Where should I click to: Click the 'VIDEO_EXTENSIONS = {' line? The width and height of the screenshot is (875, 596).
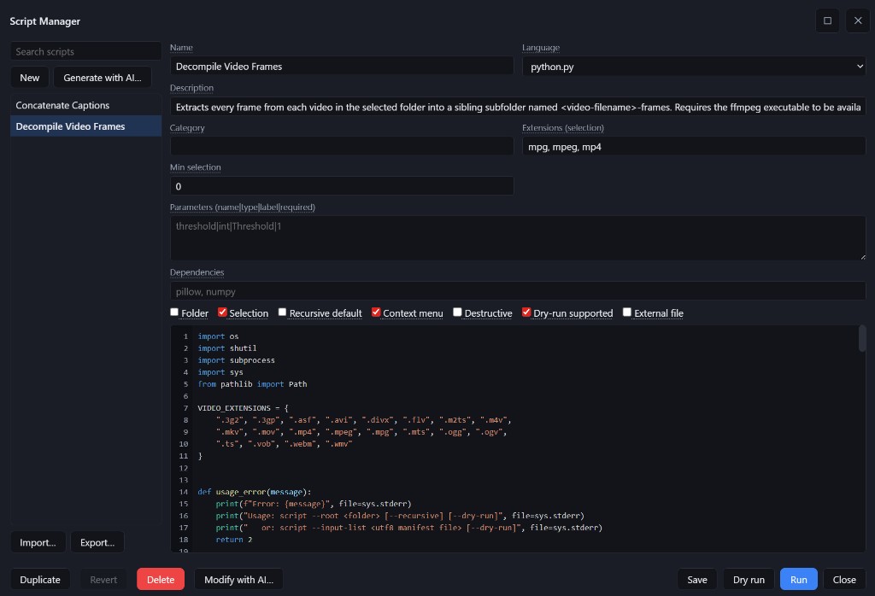click(243, 408)
